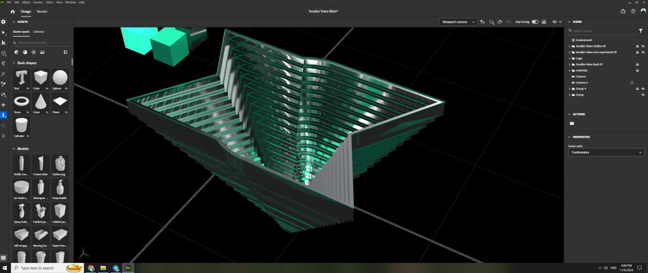
Task: Click the Add and import content icon
Action: tap(4, 23)
